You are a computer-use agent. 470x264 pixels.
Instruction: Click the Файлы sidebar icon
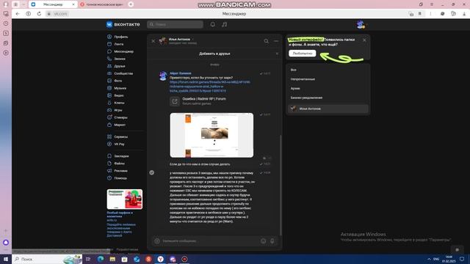(109, 164)
